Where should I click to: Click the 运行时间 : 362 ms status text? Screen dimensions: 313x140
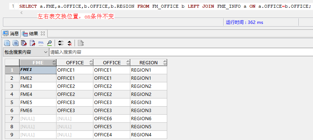pos(244,22)
